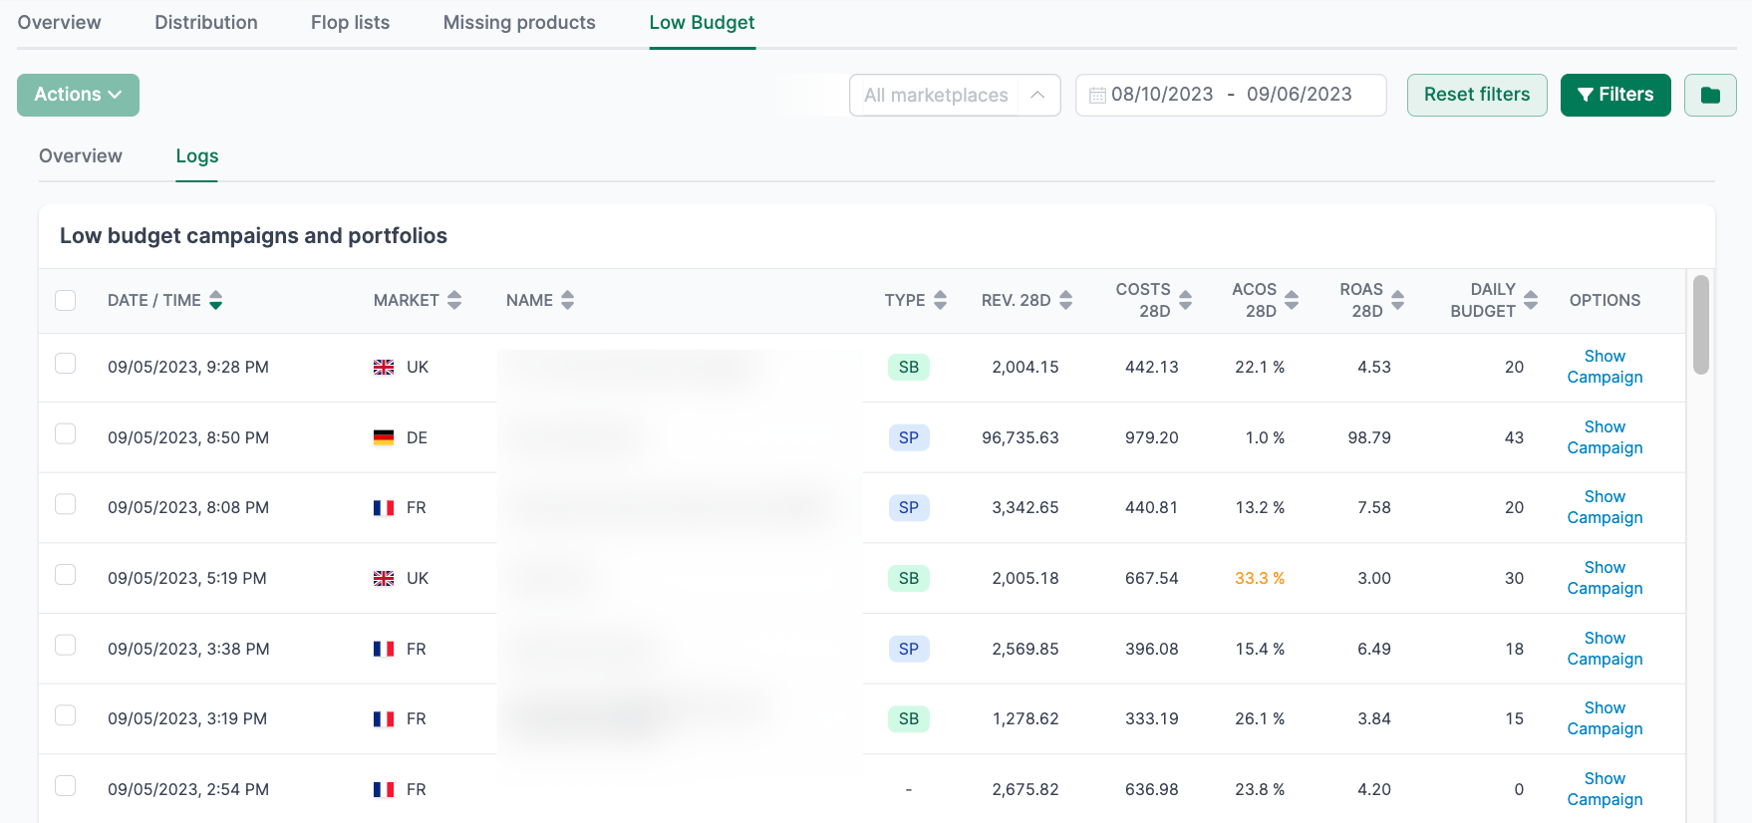Click SP type badge in DE row
Image resolution: width=1752 pixels, height=823 pixels.
click(909, 437)
